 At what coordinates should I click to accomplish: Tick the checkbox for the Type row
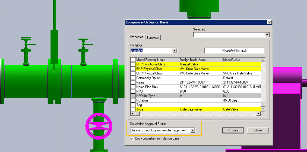[133, 109]
